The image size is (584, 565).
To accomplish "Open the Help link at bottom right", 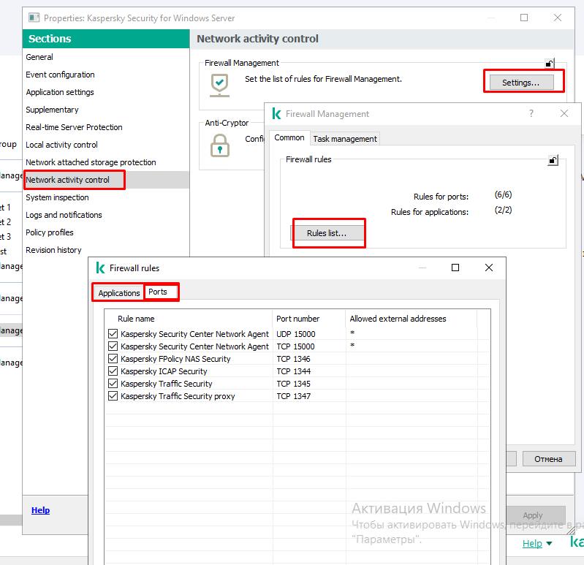I will tap(532, 543).
